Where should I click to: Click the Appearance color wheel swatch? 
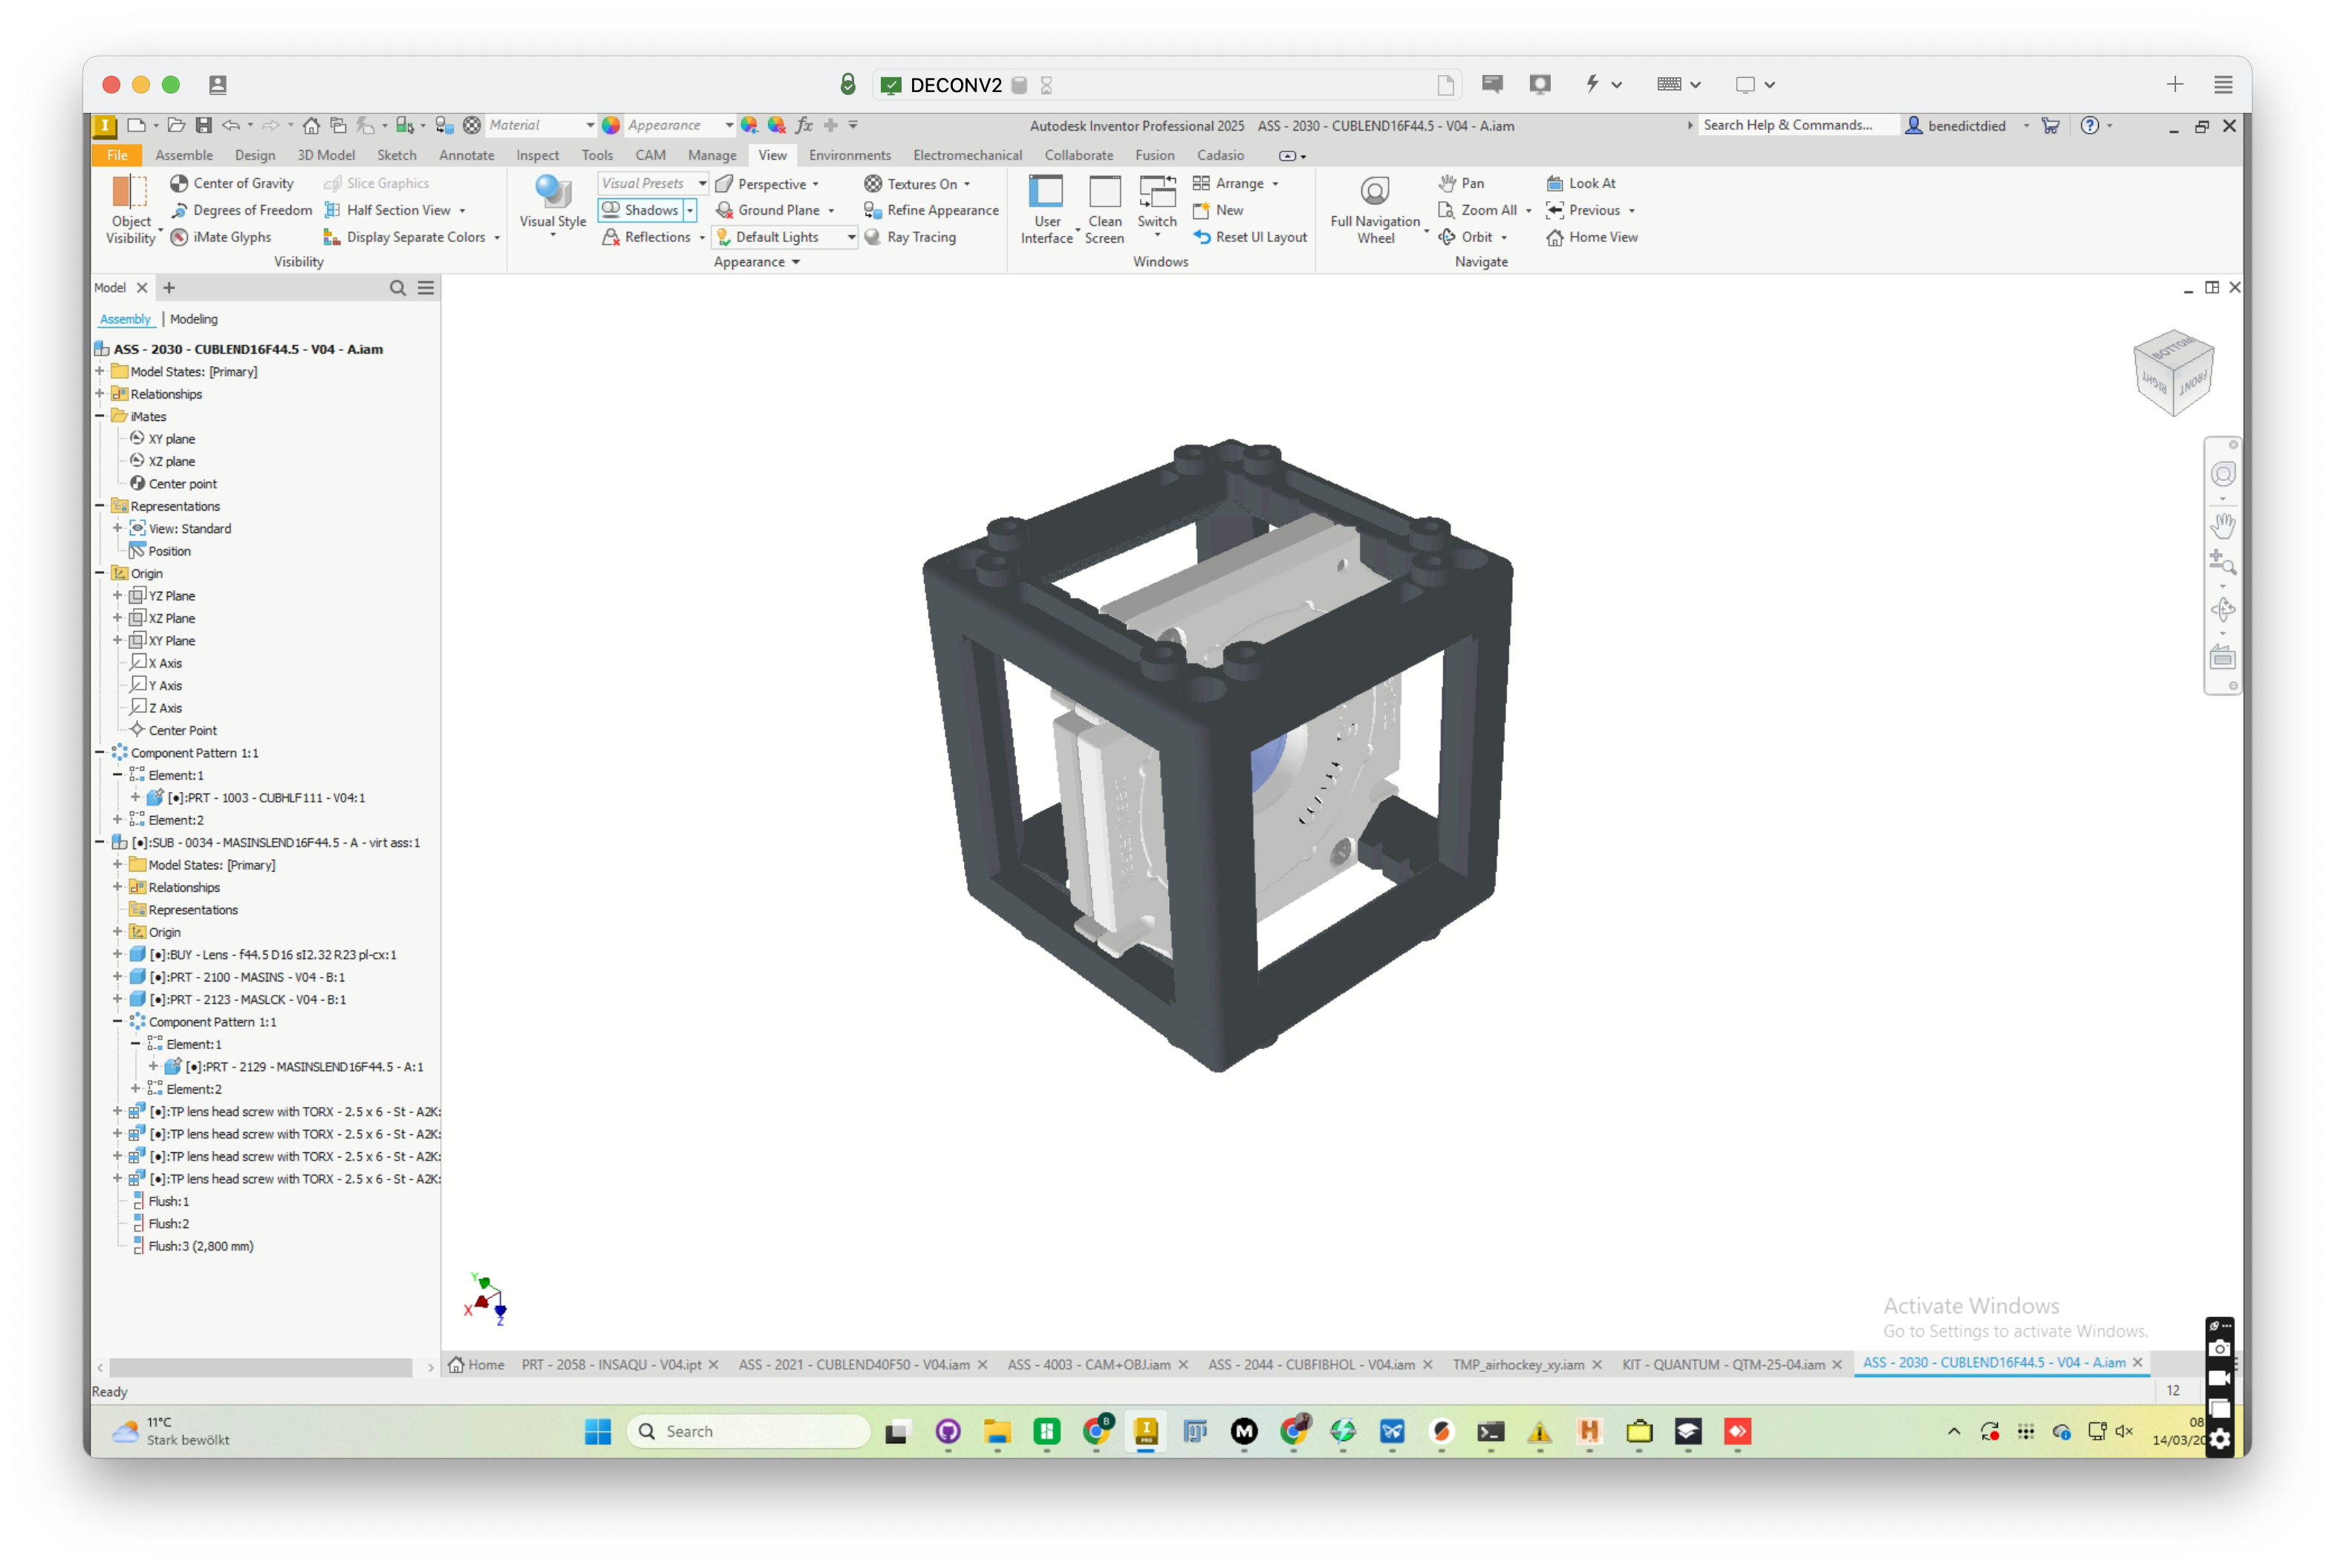coord(610,125)
